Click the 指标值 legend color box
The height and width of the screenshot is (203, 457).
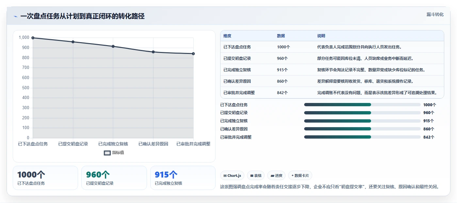pos(107,153)
